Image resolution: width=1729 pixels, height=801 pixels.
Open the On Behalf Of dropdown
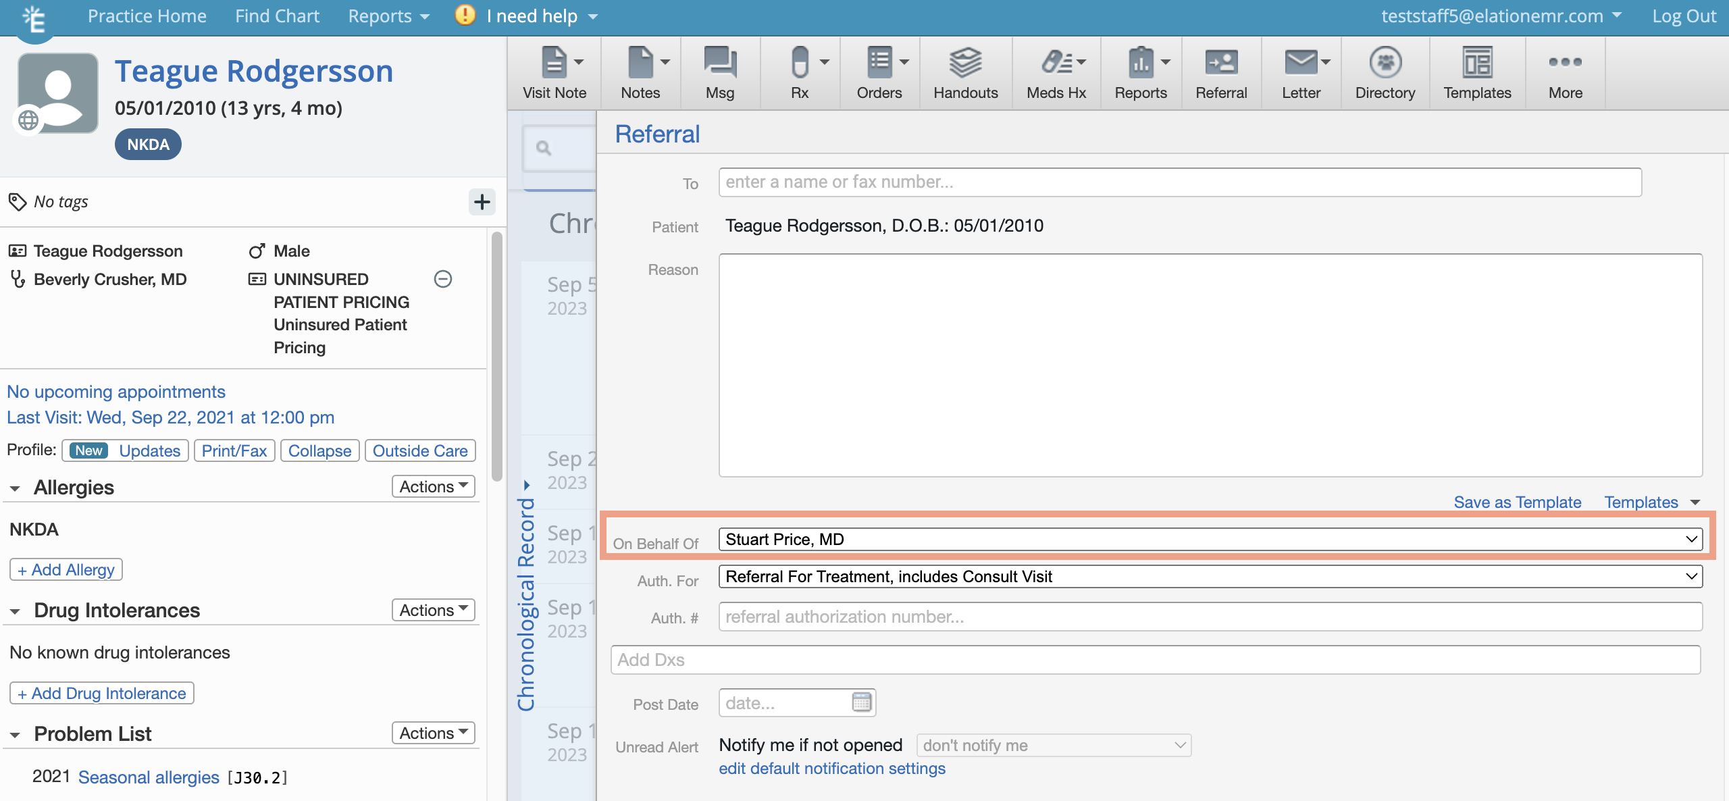[x=1210, y=540]
